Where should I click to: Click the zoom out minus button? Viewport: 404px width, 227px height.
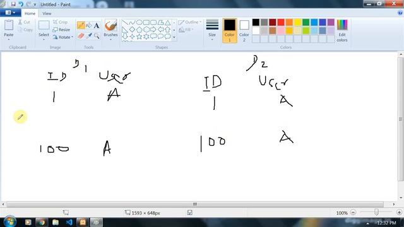tap(353, 212)
